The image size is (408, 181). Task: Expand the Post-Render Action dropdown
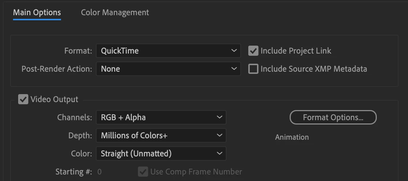click(168, 69)
